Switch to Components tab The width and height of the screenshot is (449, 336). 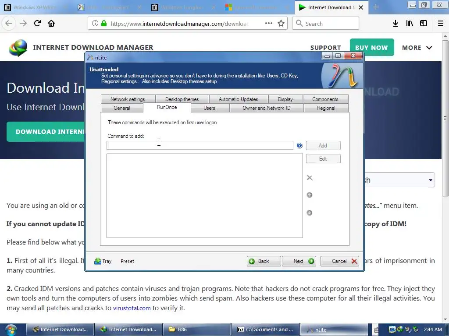click(x=325, y=99)
